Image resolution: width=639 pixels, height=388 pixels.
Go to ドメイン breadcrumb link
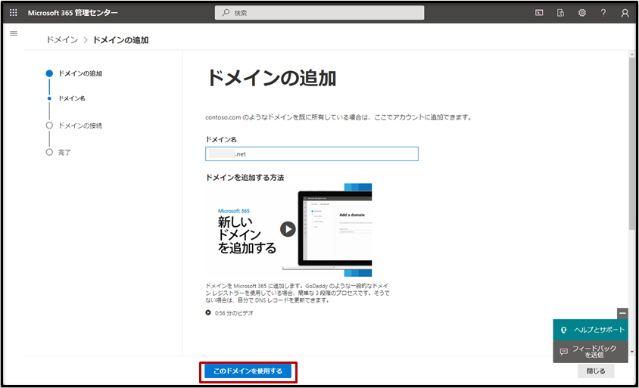tap(62, 40)
